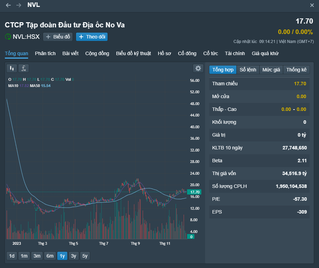Viewport: 319px width, 268px height.
Task: Set chart range to 5y
Action: 85,256
